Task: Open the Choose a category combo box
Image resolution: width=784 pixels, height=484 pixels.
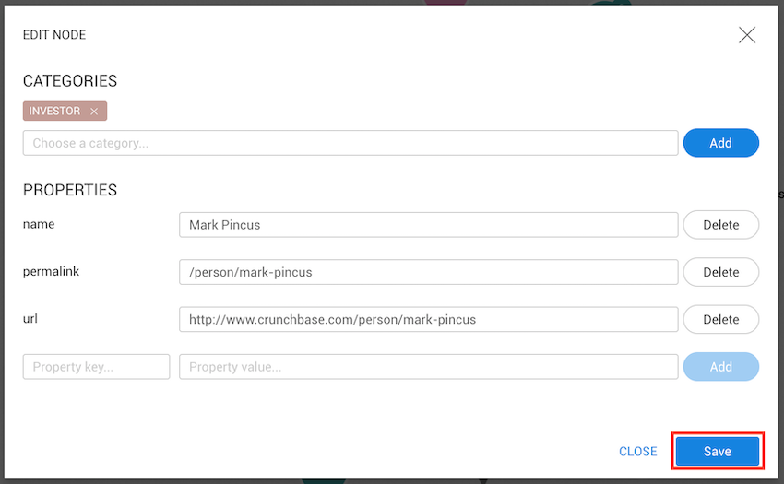Action: coord(350,143)
